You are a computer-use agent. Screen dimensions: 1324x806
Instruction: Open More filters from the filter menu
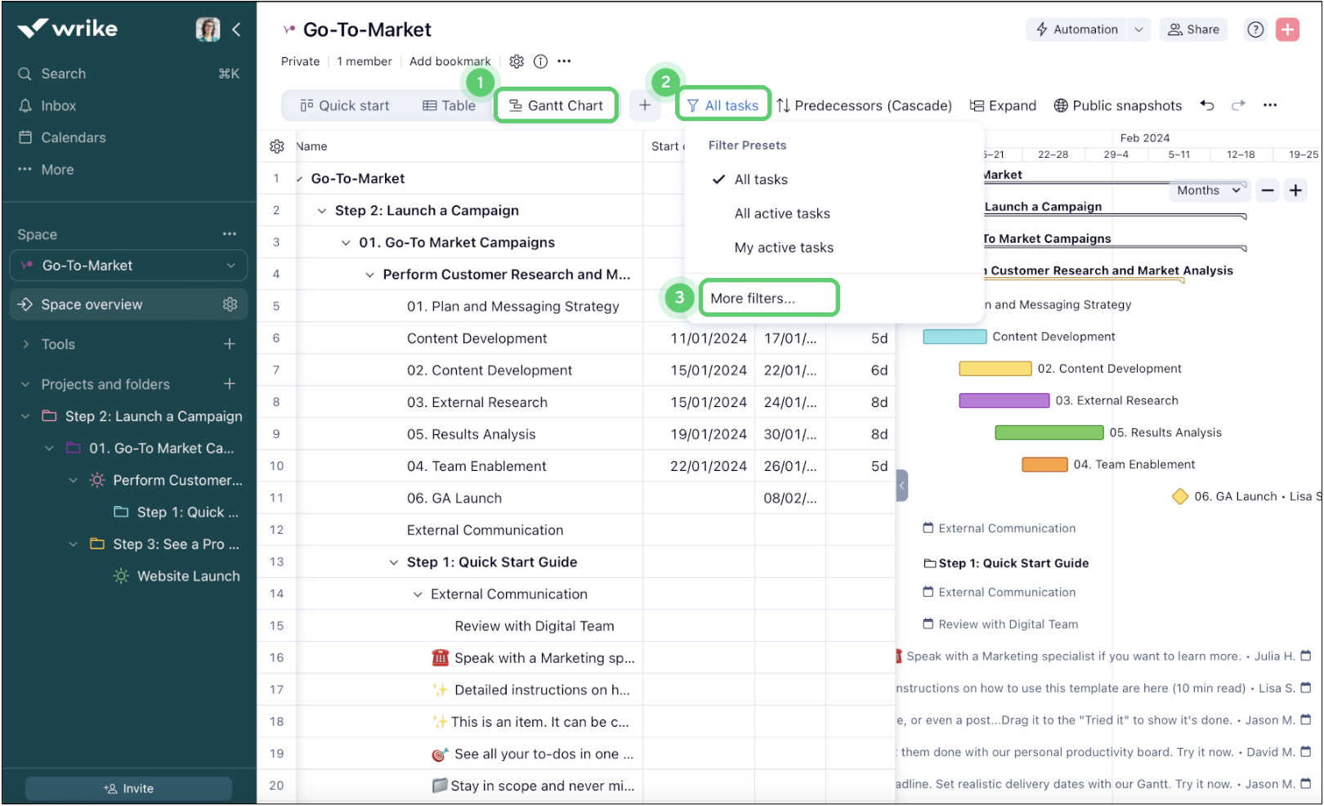752,298
